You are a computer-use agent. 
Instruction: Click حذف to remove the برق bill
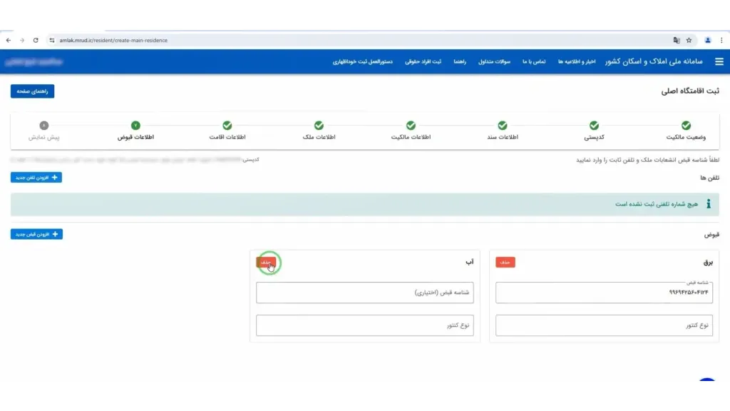point(505,263)
